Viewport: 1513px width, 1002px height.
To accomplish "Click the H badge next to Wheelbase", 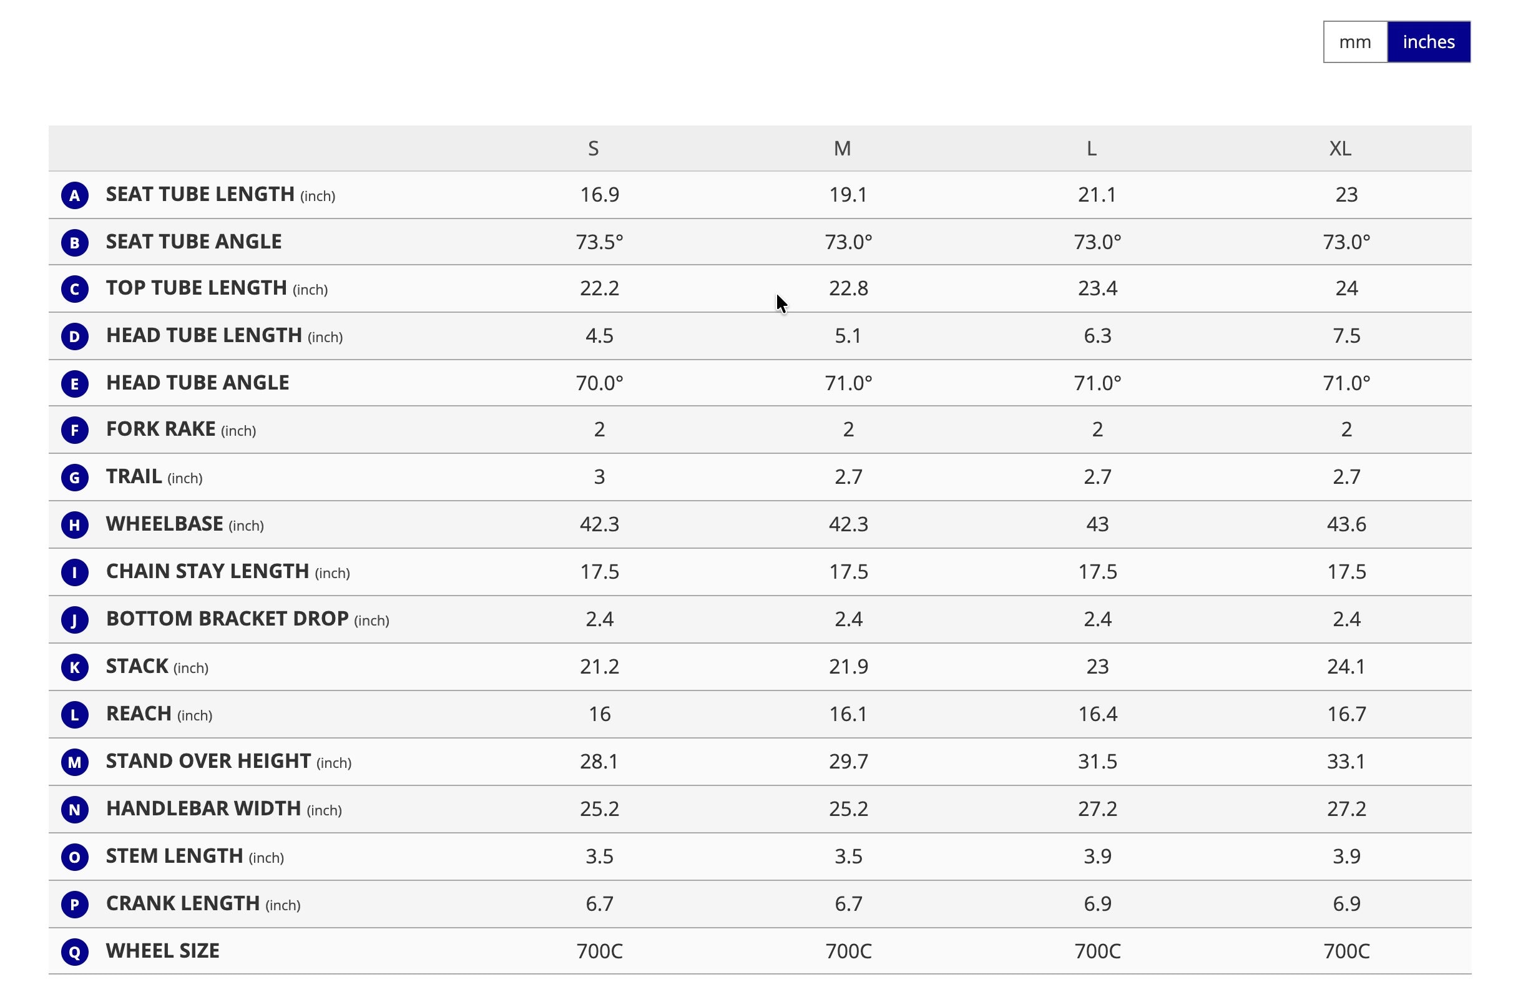I will [x=75, y=524].
